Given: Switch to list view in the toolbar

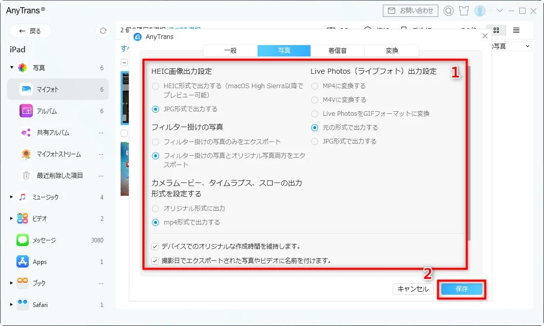Looking at the screenshot, I should pyautogui.click(x=516, y=30).
